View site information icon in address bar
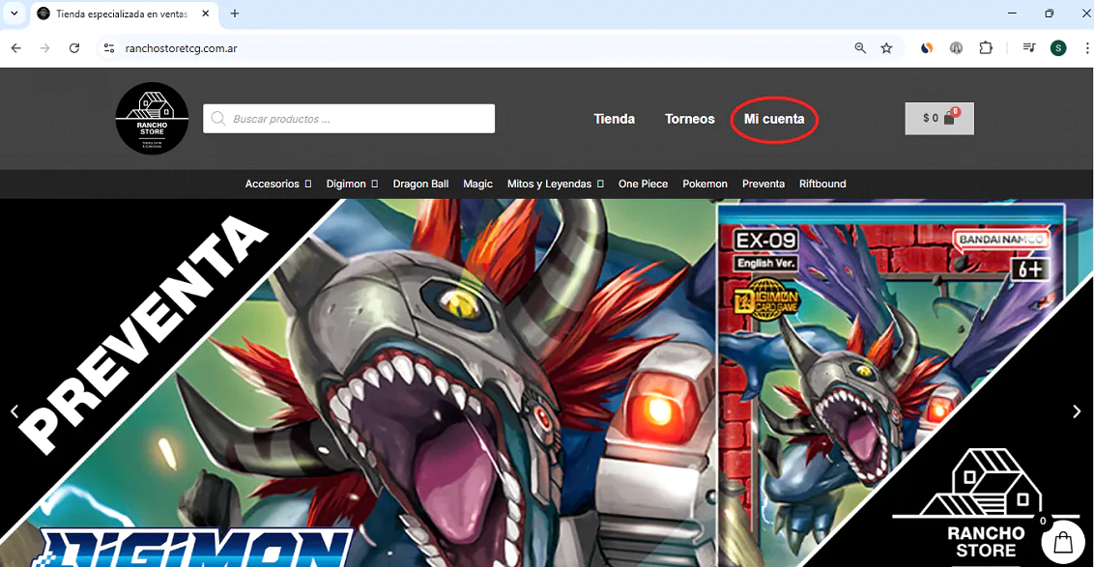The height and width of the screenshot is (567, 1094). (109, 48)
